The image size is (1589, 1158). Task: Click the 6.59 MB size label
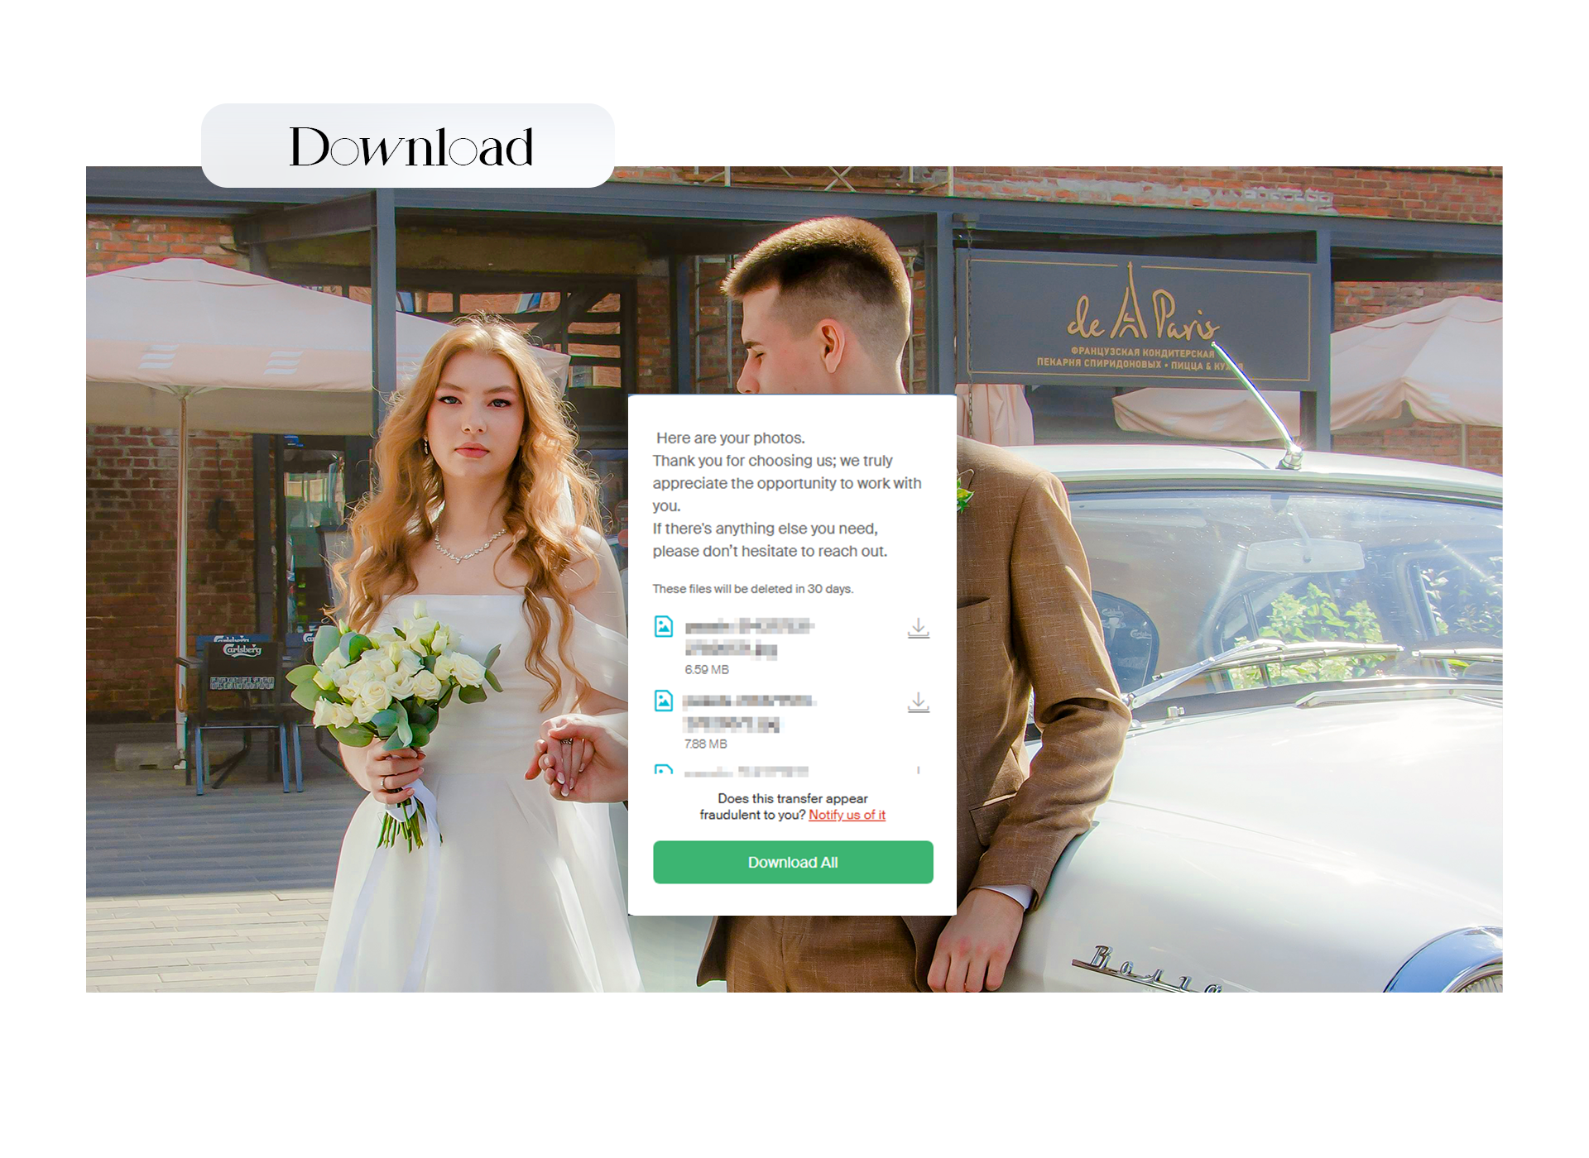(x=707, y=669)
